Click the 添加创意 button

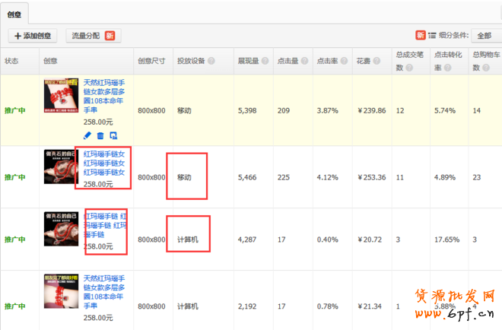[33, 36]
